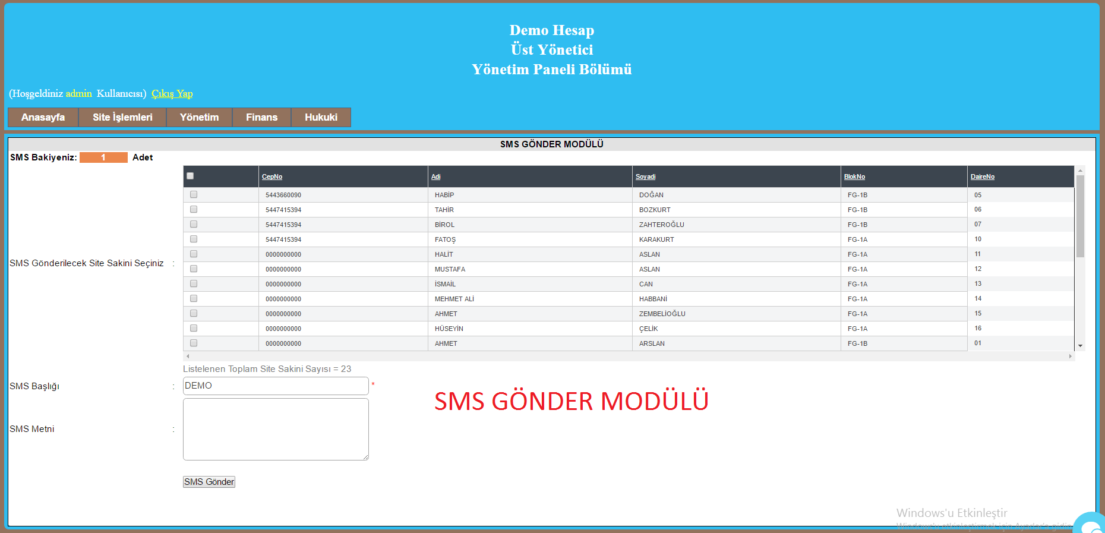
Task: Open the Hukuki menu
Action: click(x=321, y=117)
